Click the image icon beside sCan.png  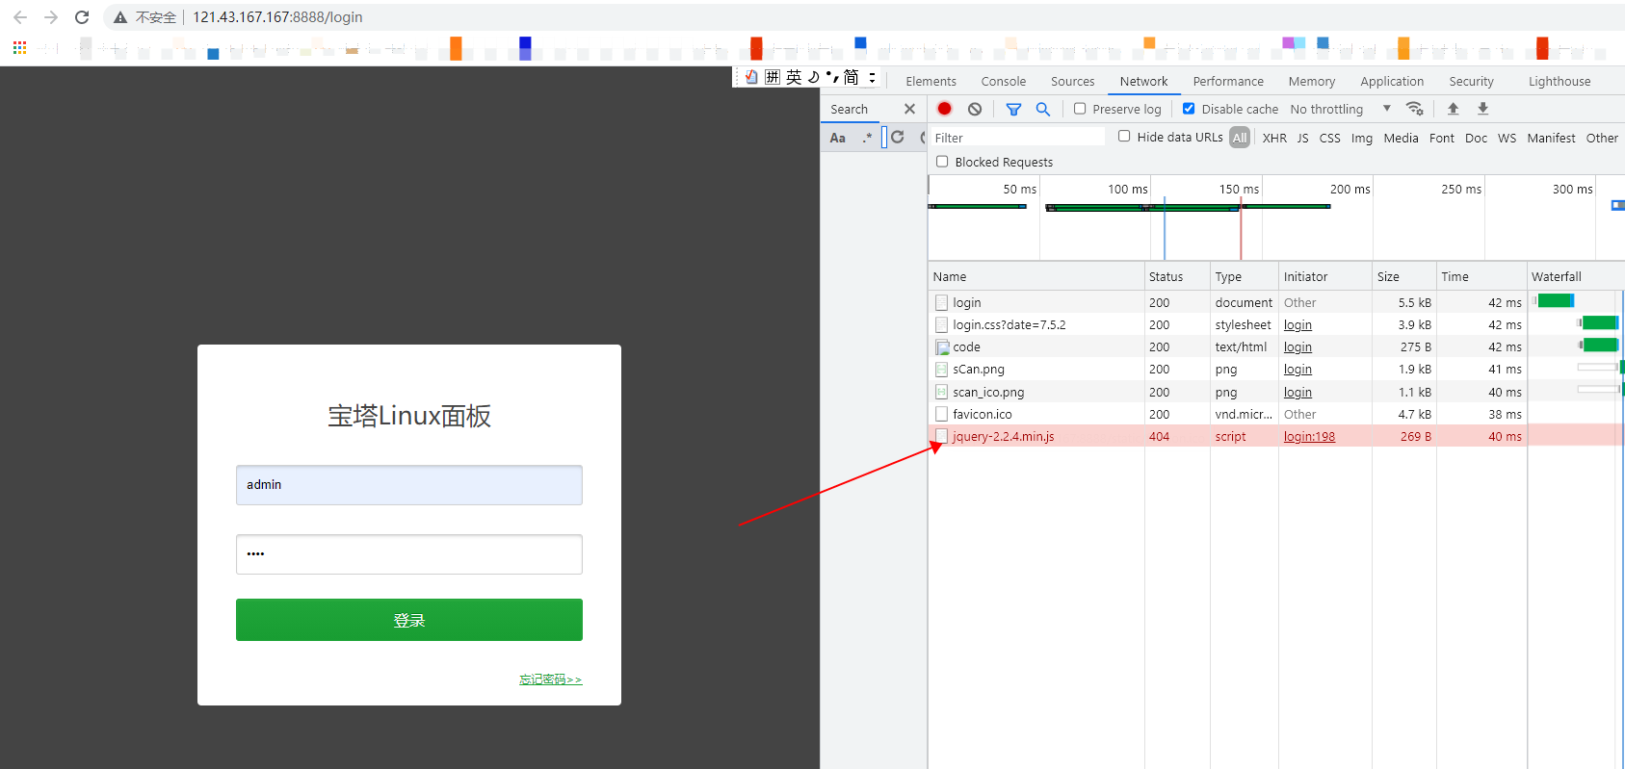[x=942, y=370]
